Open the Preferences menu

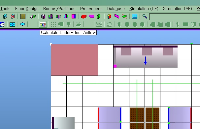(91, 9)
